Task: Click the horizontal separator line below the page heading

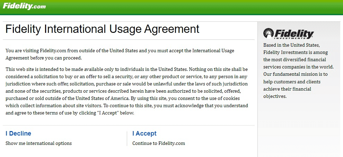Action: click(x=129, y=39)
